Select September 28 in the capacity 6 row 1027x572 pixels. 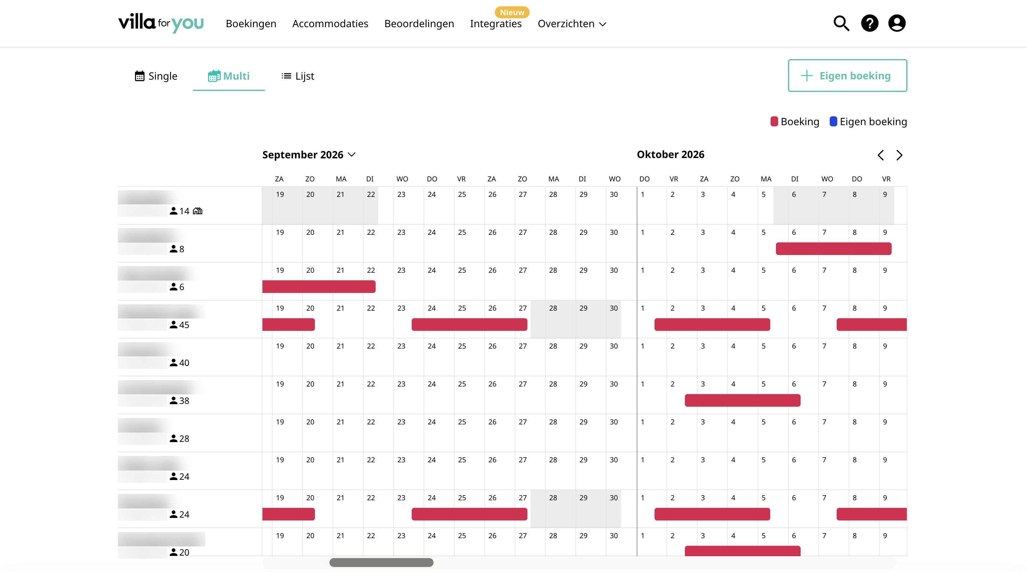(561, 281)
